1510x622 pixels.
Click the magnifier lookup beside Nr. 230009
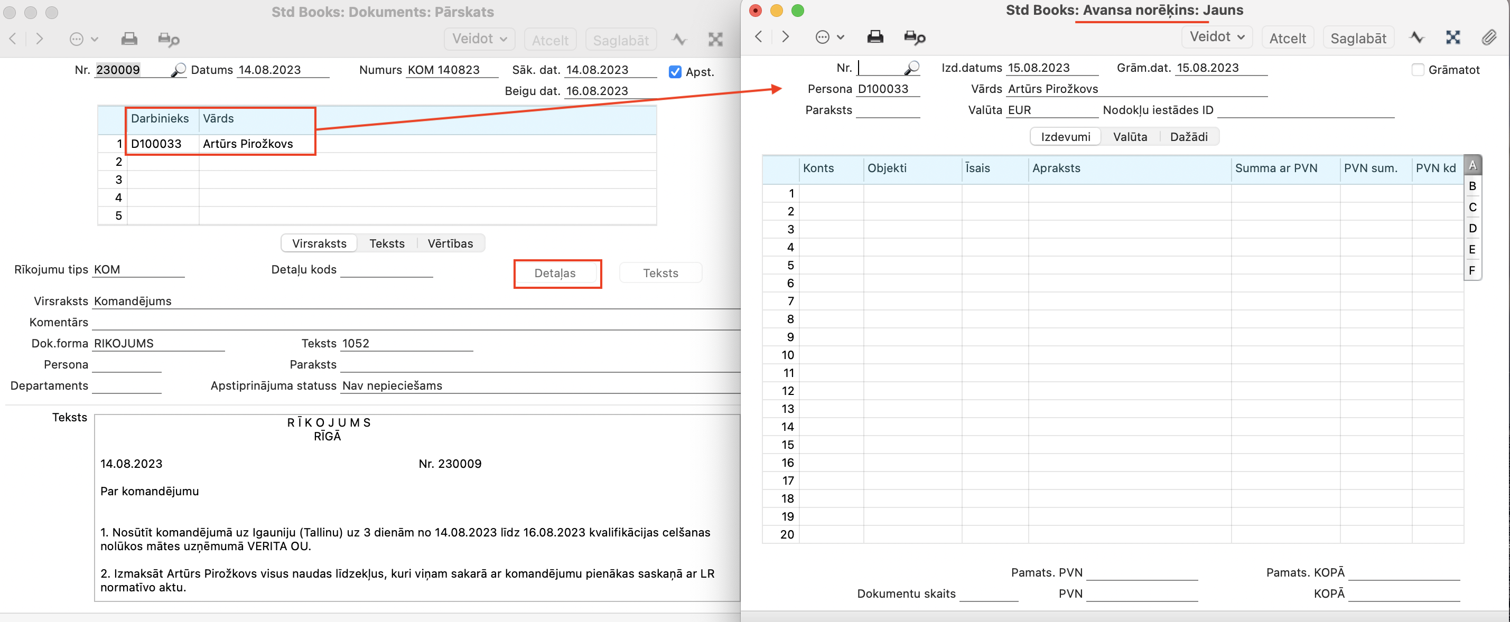click(178, 70)
